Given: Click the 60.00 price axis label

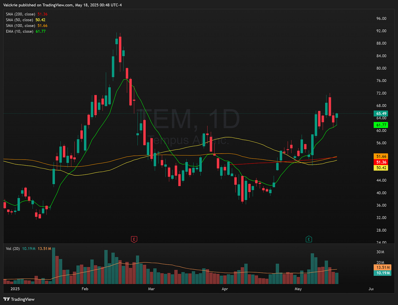Looking at the screenshot, I should 381,130.
